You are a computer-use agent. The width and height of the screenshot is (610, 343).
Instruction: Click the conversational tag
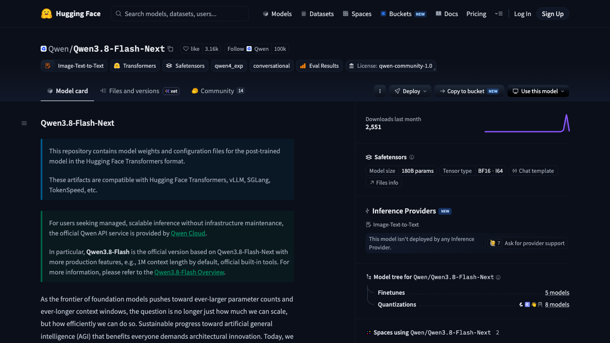point(272,66)
